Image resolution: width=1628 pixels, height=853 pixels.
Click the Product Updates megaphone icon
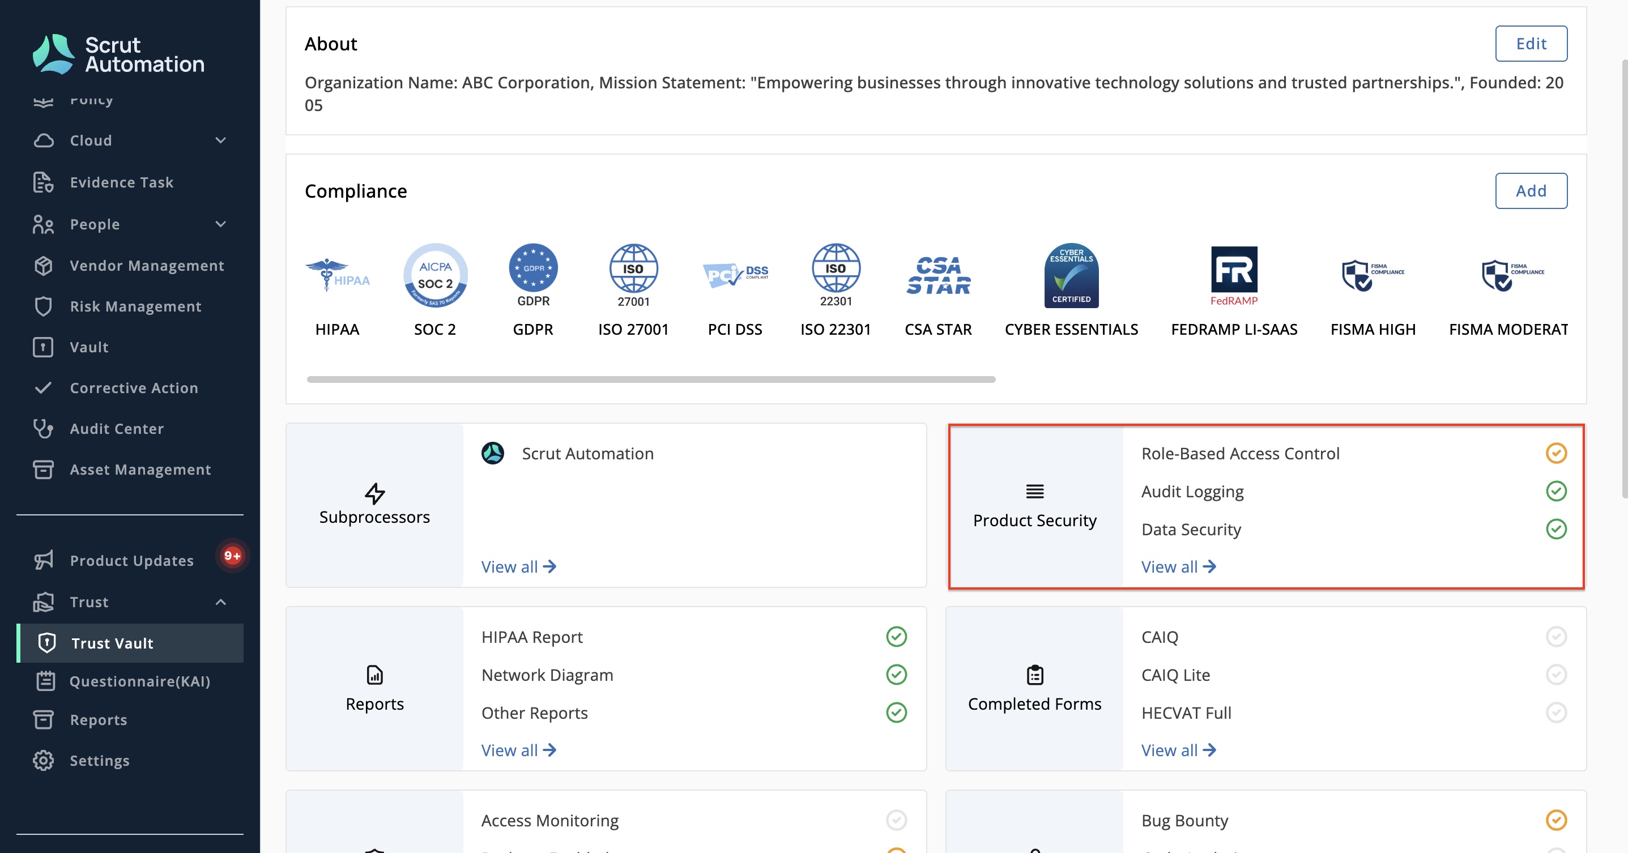[43, 560]
